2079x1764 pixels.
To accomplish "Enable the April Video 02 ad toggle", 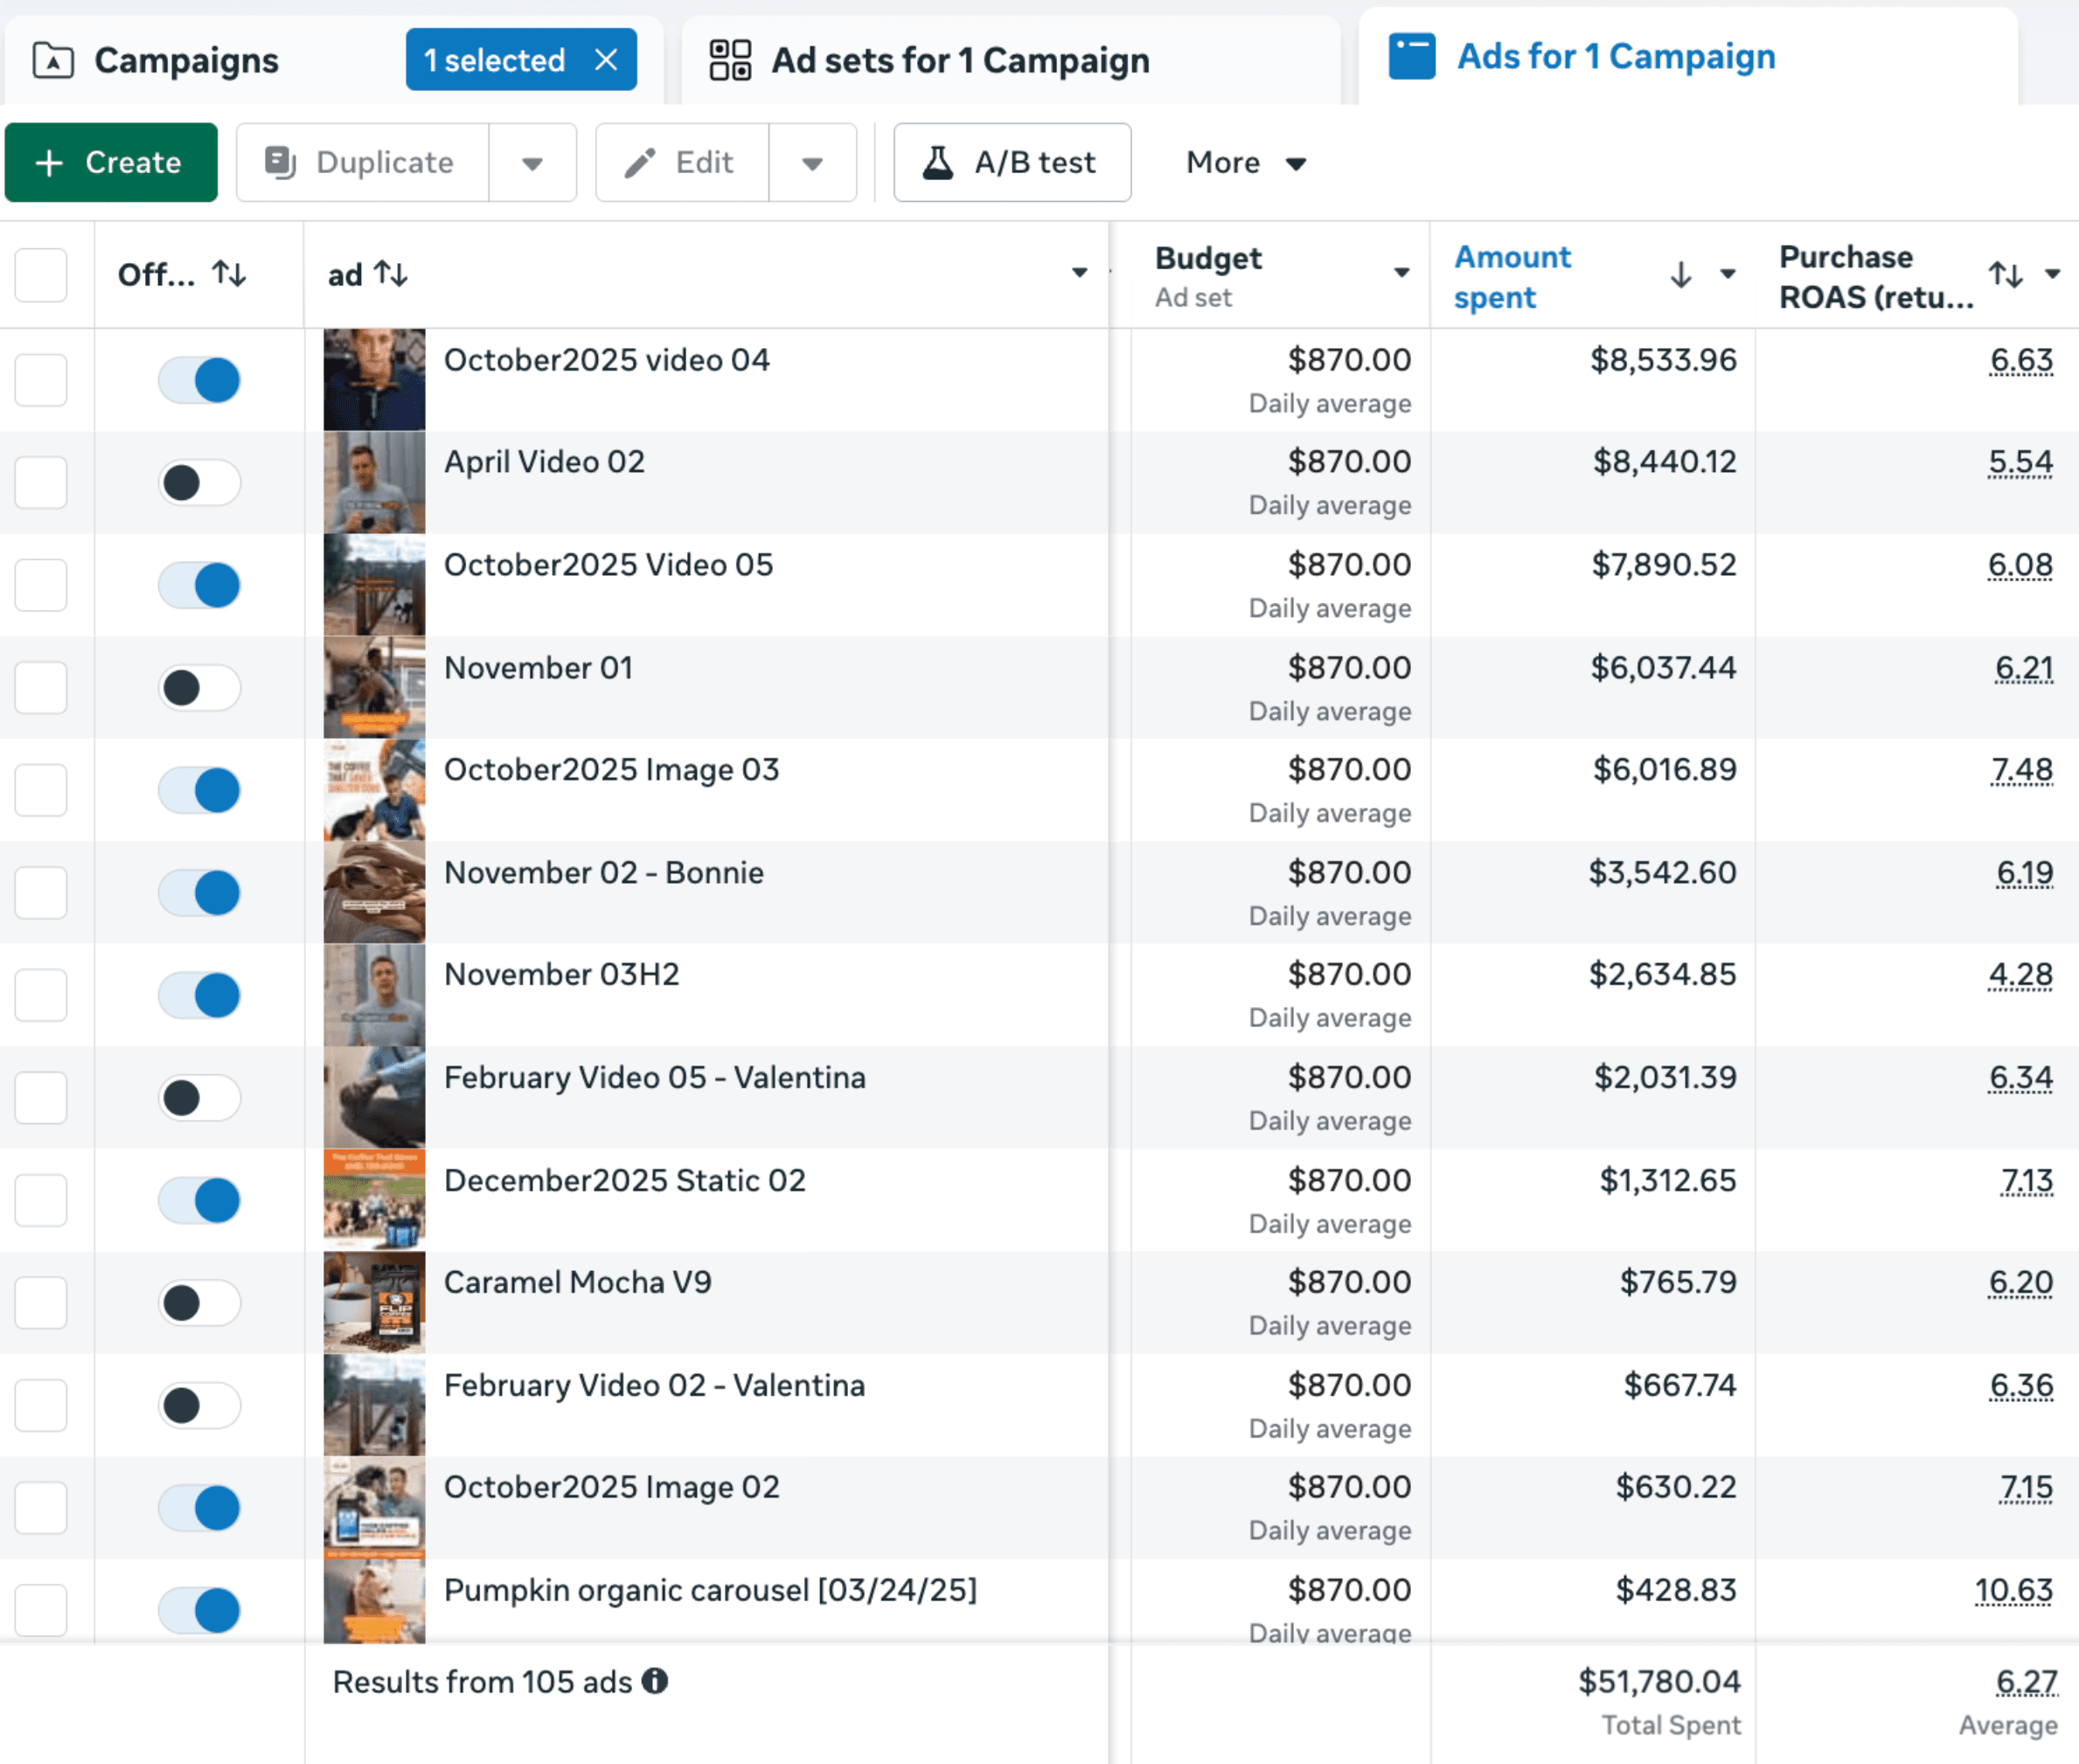I will click(200, 483).
